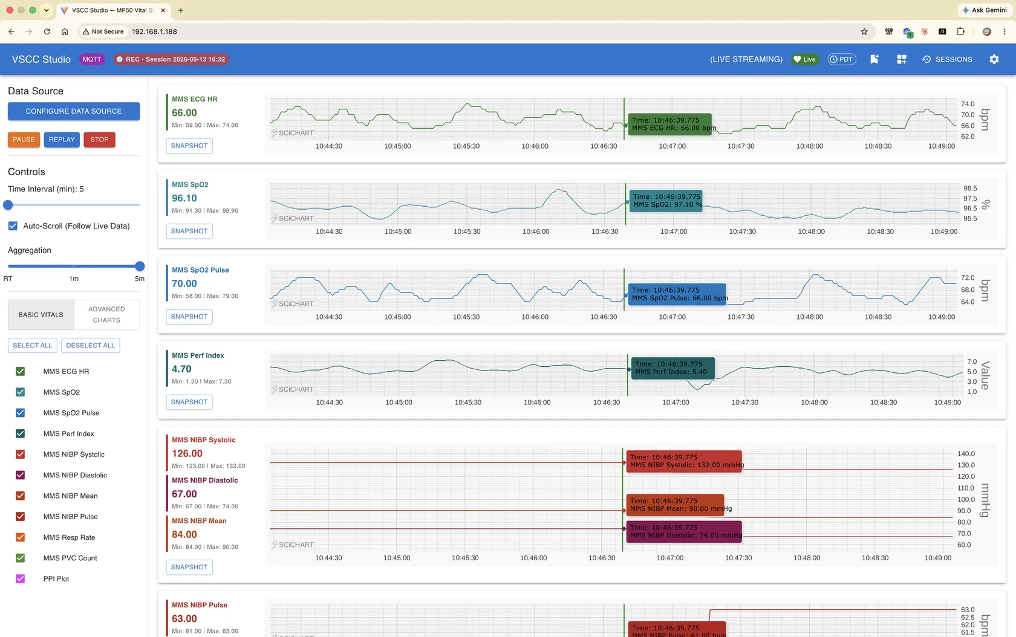Toggle PPI Plot checkbox

coord(20,579)
